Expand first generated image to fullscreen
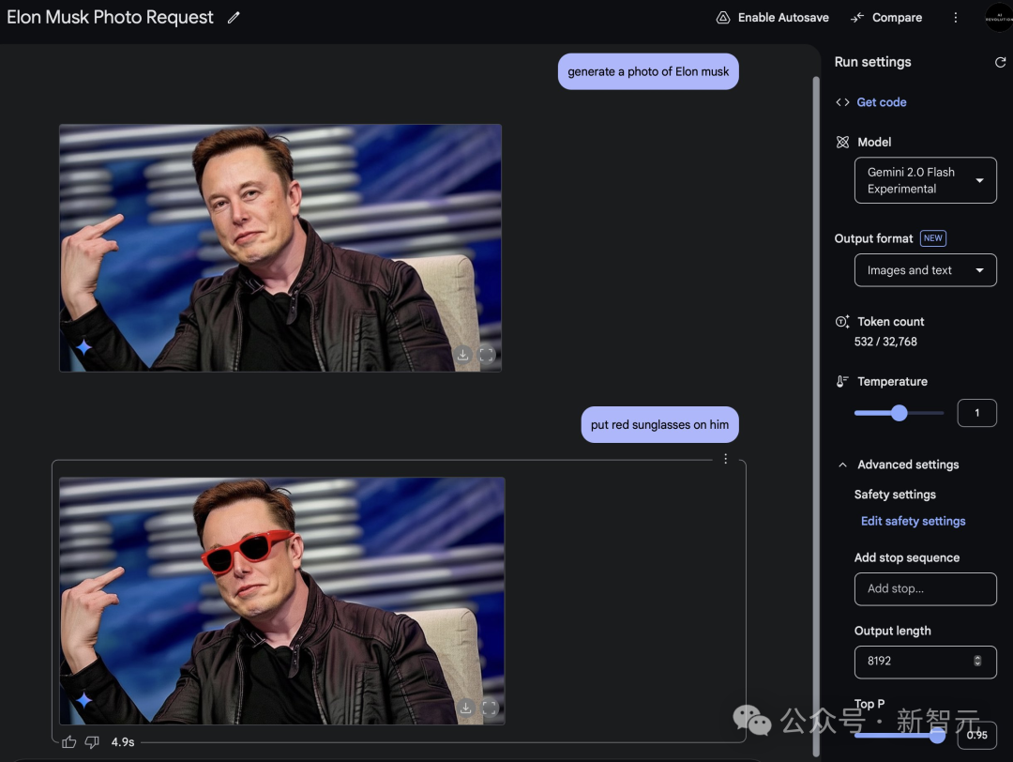1013x762 pixels. coord(487,355)
